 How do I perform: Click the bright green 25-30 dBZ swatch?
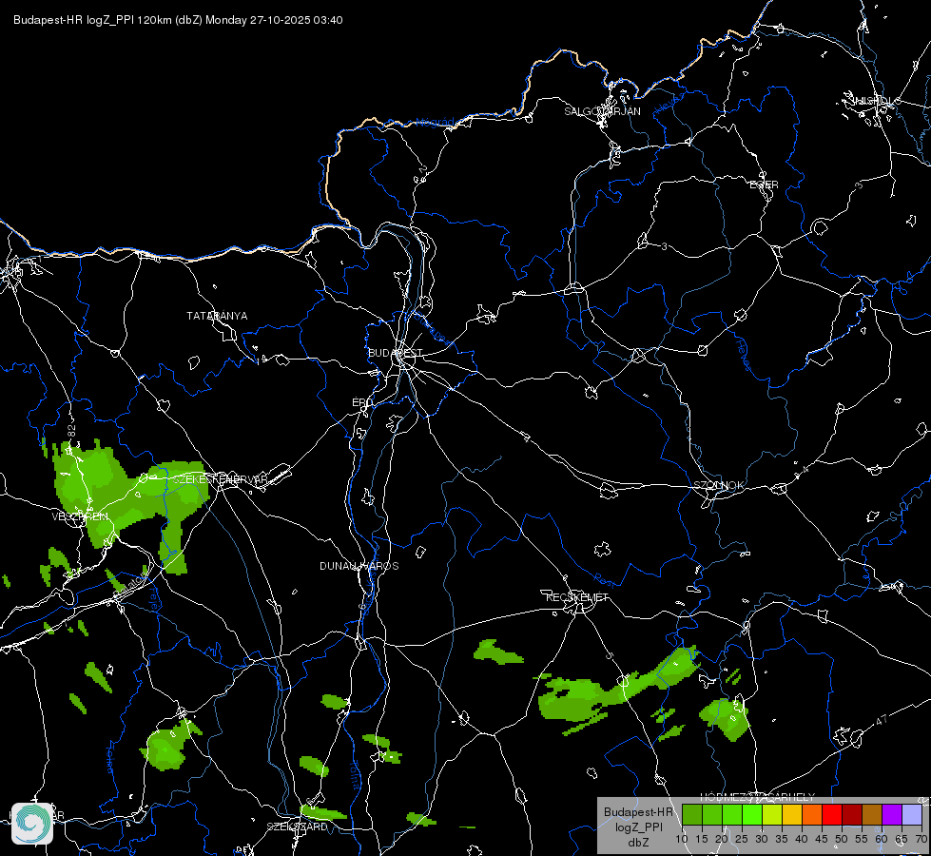(x=752, y=814)
